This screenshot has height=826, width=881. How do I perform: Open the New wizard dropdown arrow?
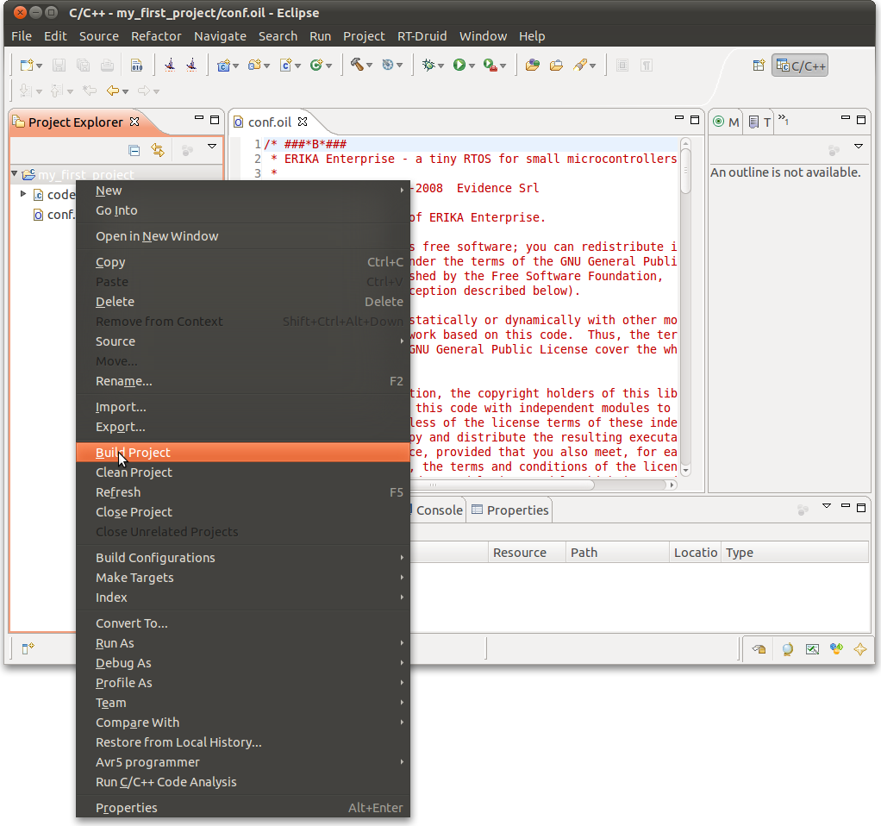pyautogui.click(x=40, y=66)
